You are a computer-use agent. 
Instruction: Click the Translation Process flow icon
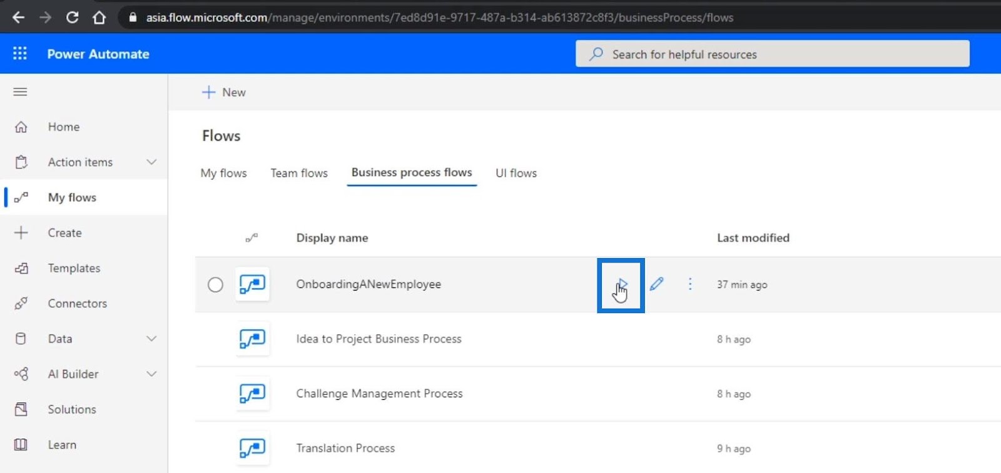click(x=252, y=448)
